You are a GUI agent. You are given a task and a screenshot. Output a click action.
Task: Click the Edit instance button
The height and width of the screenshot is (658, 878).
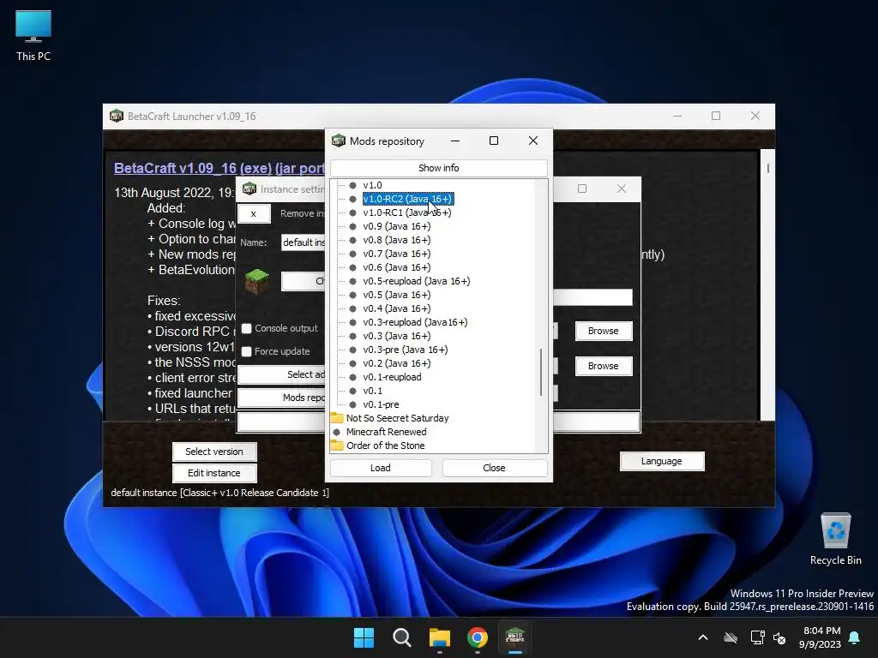(x=214, y=473)
